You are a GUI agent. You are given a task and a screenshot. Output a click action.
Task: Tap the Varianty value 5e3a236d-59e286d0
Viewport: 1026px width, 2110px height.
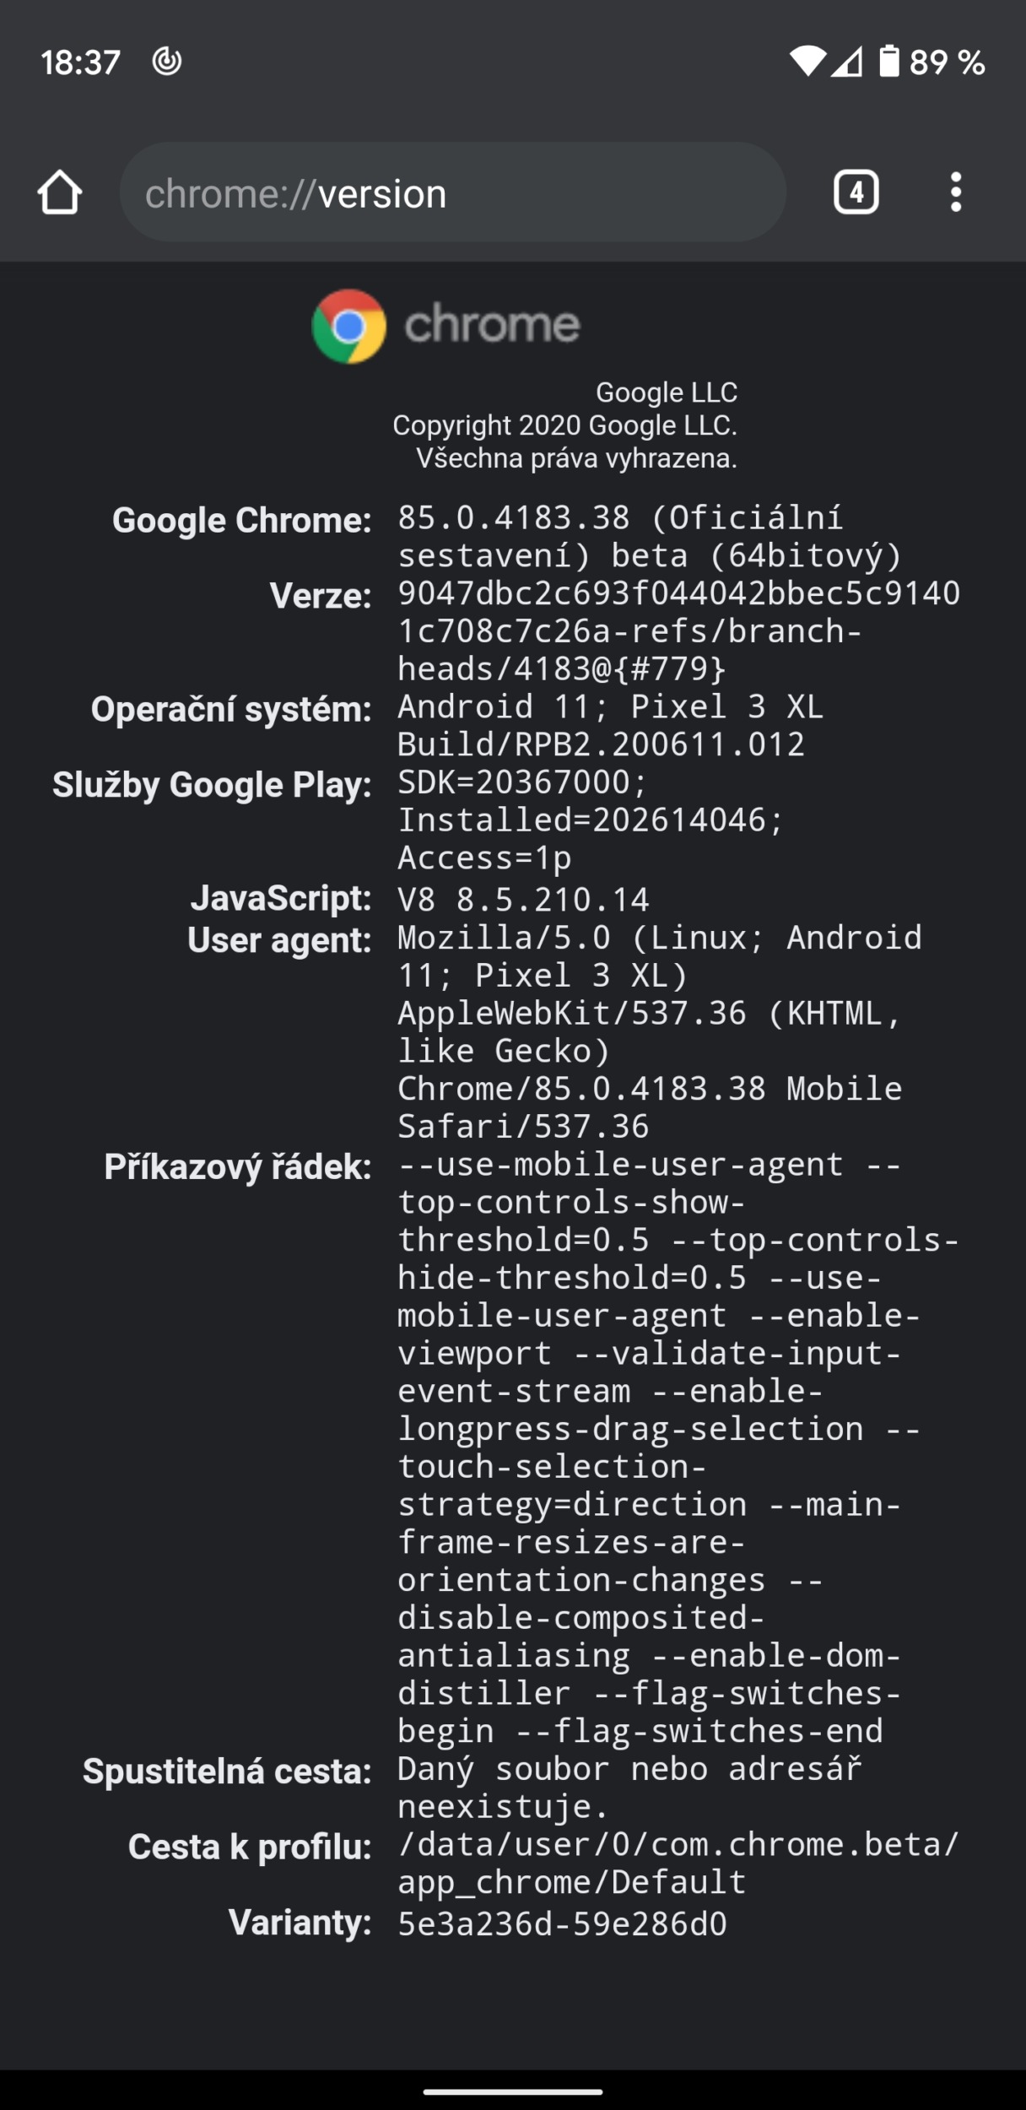562,1923
